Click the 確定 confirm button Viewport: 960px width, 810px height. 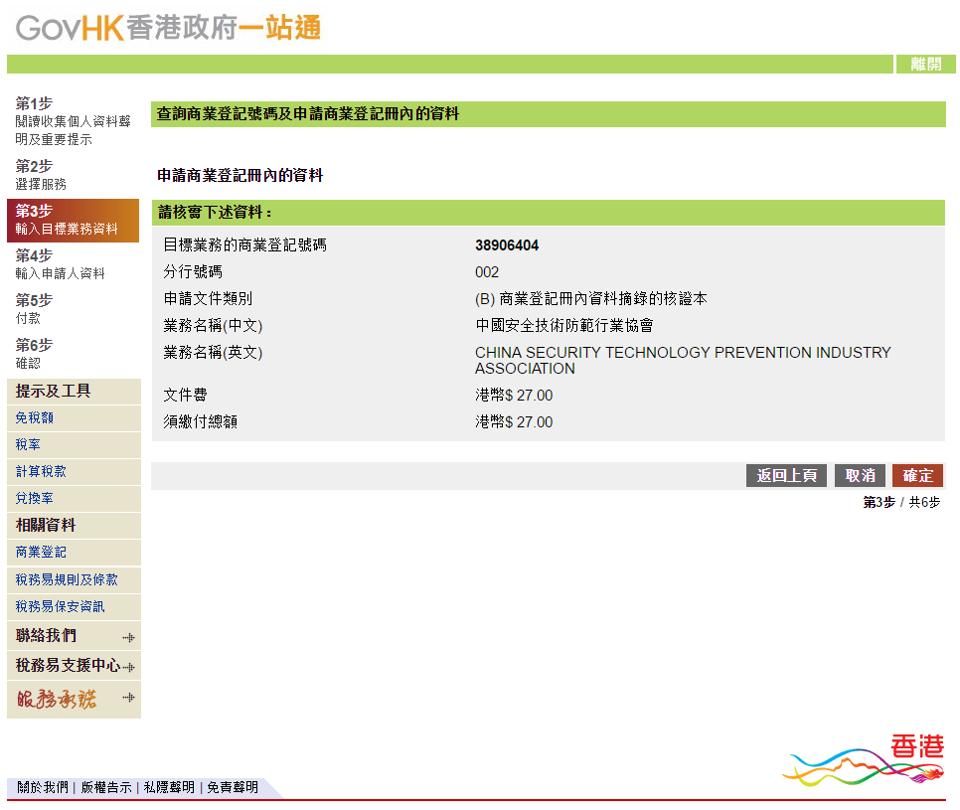(917, 476)
